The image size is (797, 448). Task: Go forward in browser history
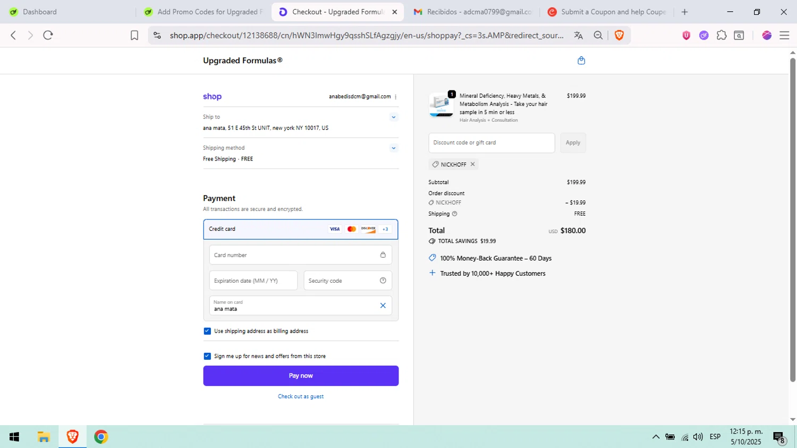tap(30, 35)
